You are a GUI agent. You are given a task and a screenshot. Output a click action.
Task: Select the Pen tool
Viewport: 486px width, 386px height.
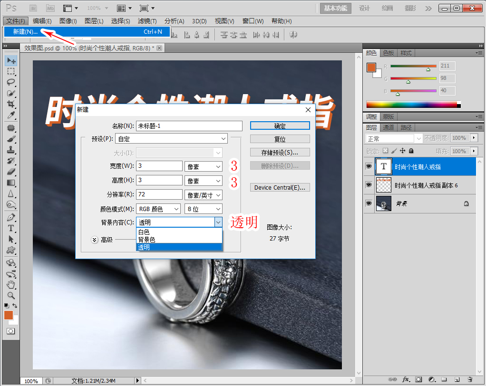11,217
